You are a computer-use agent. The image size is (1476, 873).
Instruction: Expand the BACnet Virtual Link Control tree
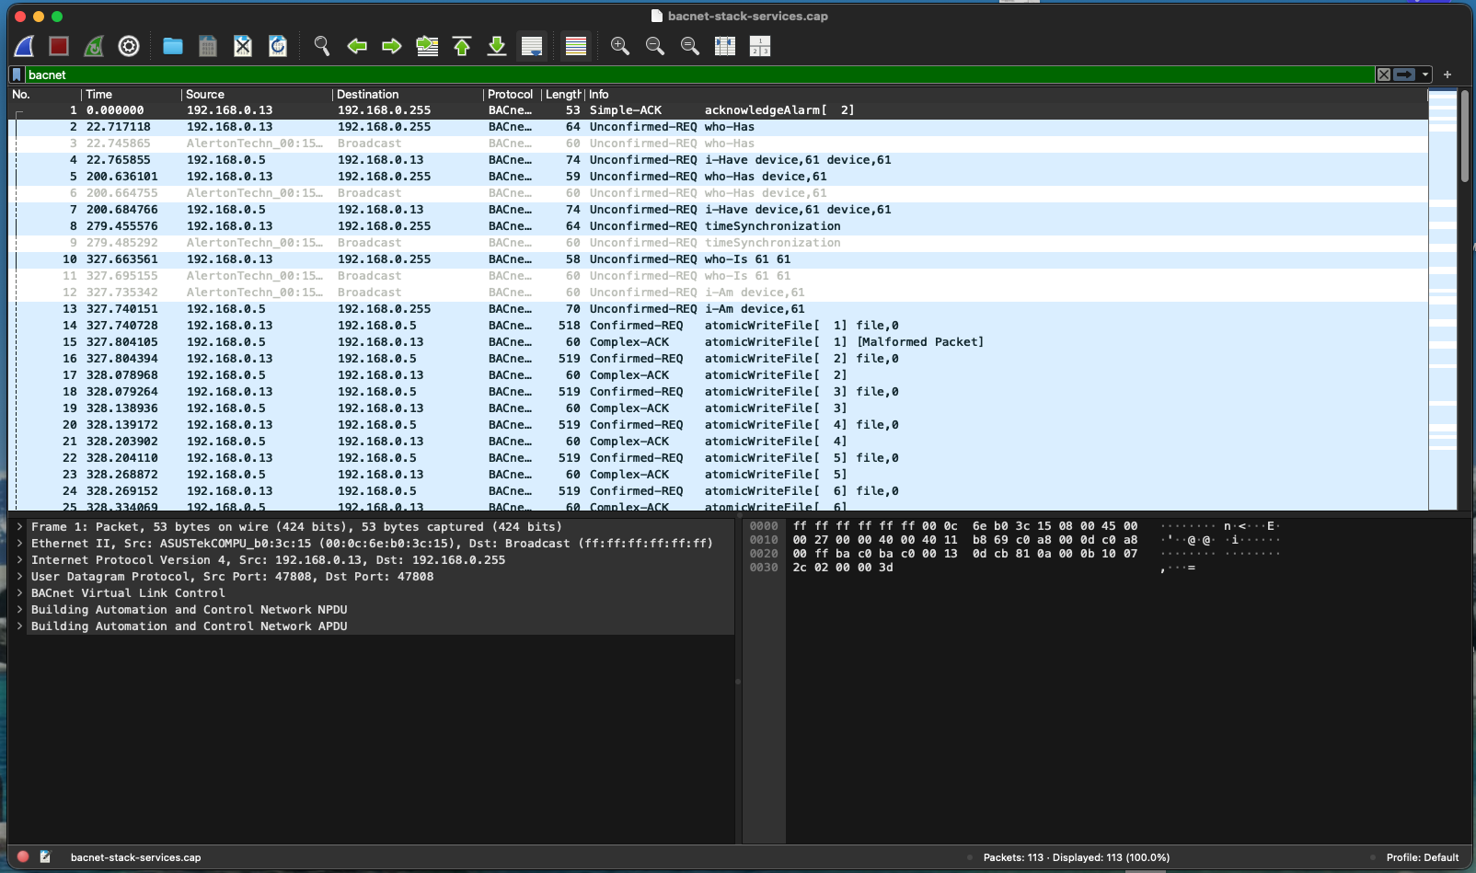coord(19,593)
